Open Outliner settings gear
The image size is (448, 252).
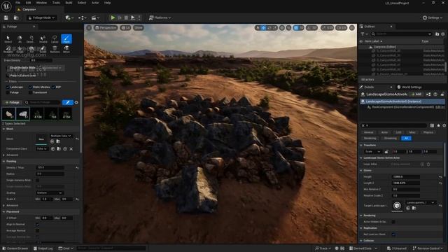tap(443, 34)
